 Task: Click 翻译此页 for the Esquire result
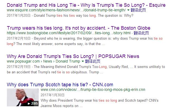(138, 11)
